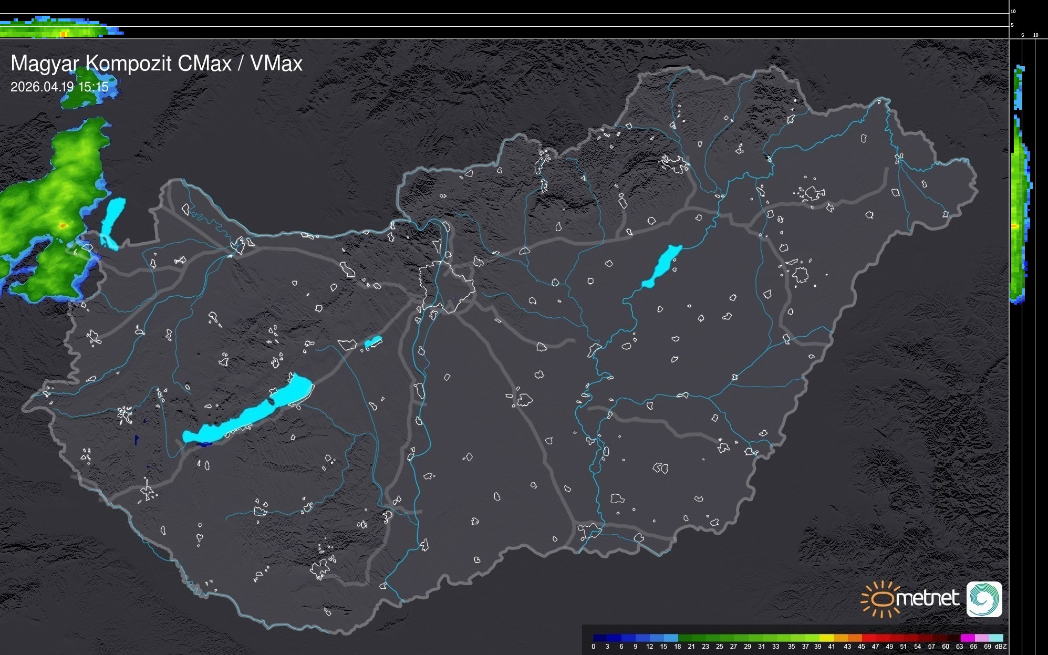This screenshot has height=655, width=1048.
Task: Click the red core of the western storm
Action: pyautogui.click(x=63, y=226)
